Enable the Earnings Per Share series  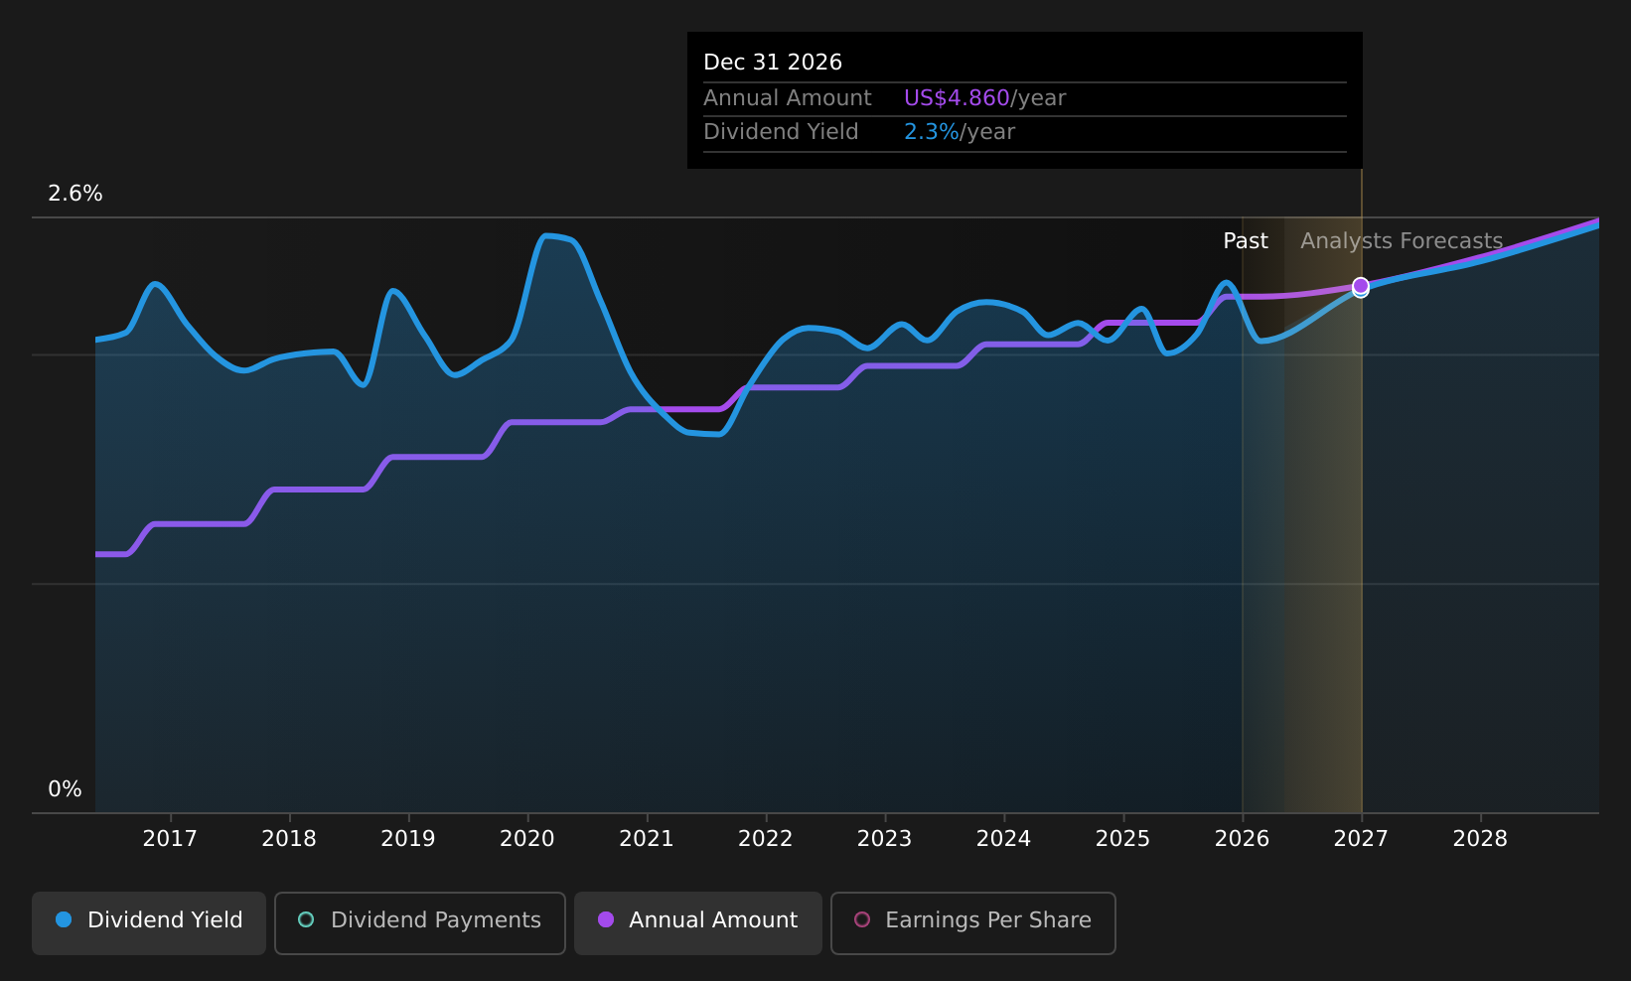(x=972, y=922)
